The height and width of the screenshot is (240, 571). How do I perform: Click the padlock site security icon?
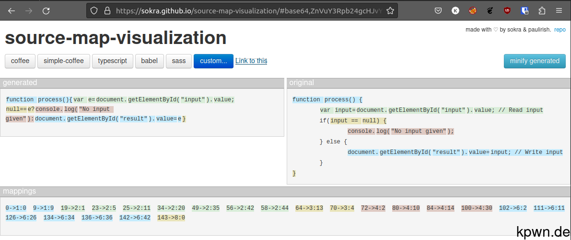point(107,11)
